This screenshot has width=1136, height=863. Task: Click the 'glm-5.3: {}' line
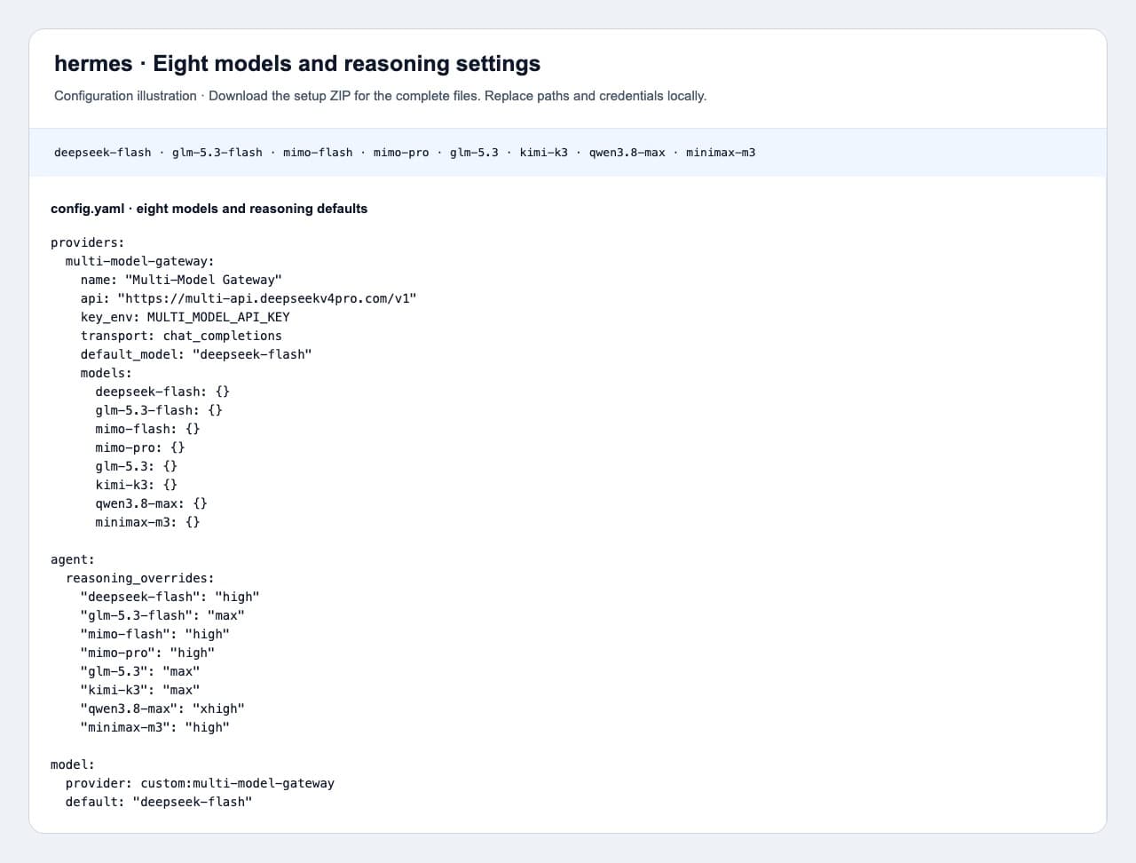(137, 466)
